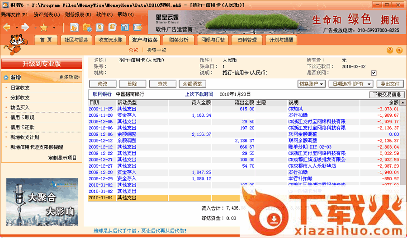This screenshot has width=407, height=238.
Task: Click 信用卡还款 in the sidebar
Action: coord(22,127)
